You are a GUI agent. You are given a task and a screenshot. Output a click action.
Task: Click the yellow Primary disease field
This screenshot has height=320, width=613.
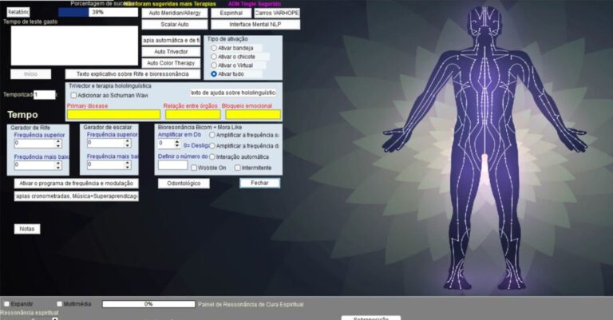[x=113, y=115]
